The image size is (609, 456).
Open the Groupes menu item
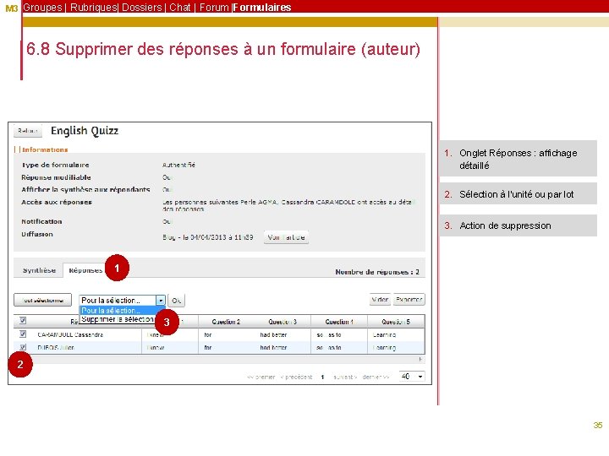coord(42,8)
